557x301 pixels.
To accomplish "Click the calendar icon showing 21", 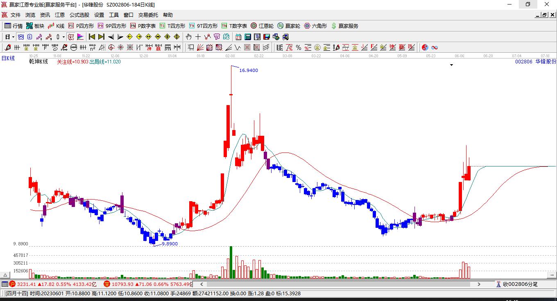I will tap(238, 37).
